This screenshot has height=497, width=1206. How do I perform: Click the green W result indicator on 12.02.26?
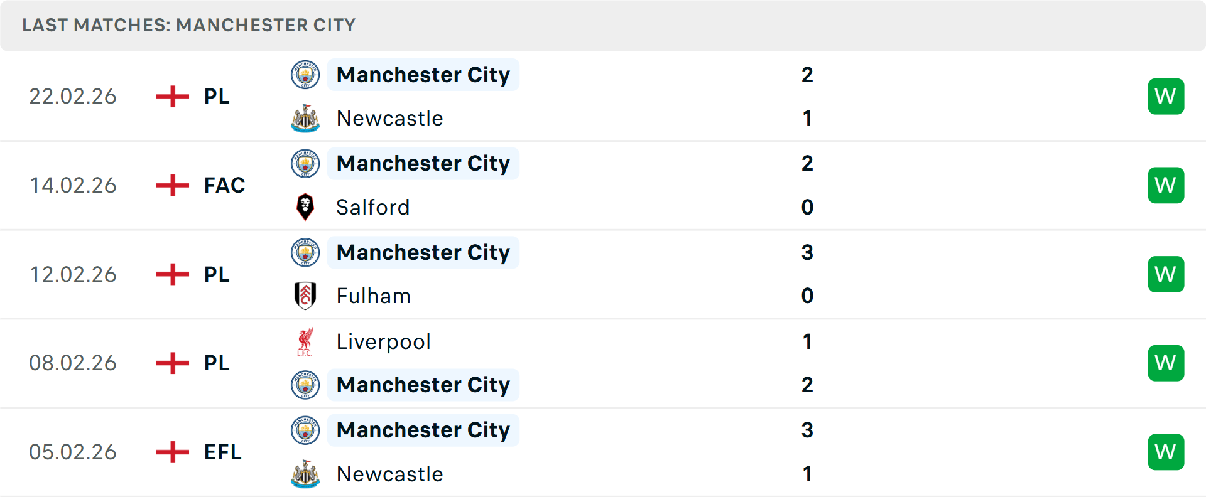[1166, 274]
